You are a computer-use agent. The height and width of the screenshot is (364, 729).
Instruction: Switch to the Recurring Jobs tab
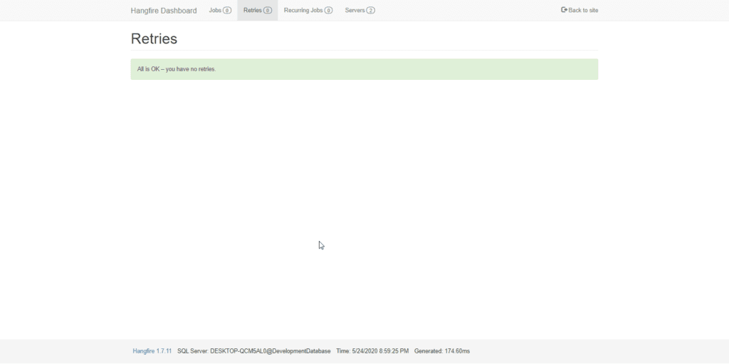(308, 10)
